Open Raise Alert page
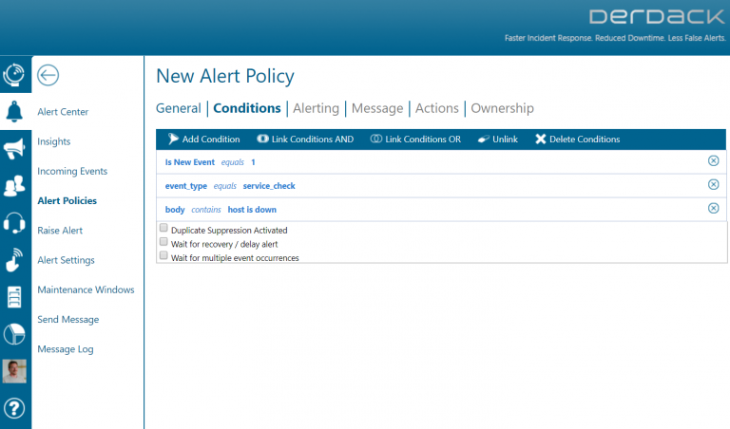The height and width of the screenshot is (429, 730). pyautogui.click(x=60, y=231)
